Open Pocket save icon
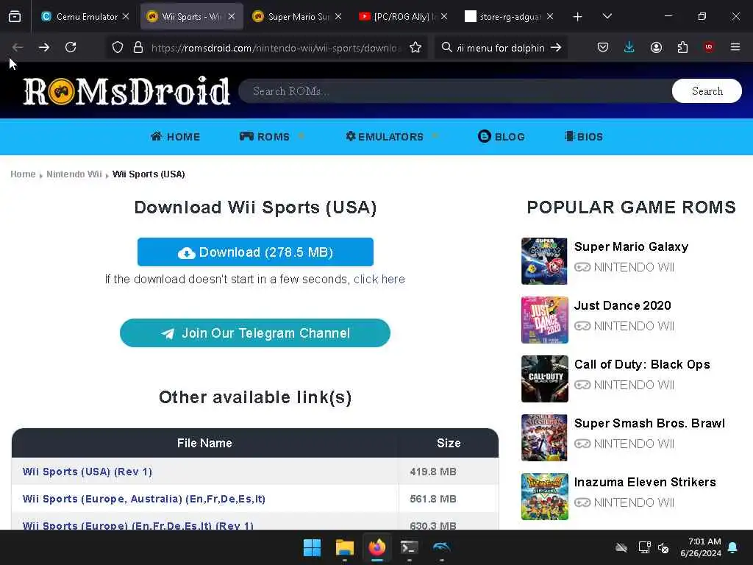 click(603, 47)
